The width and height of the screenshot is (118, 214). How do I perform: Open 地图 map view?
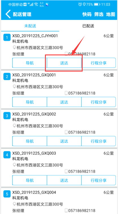[111, 14]
